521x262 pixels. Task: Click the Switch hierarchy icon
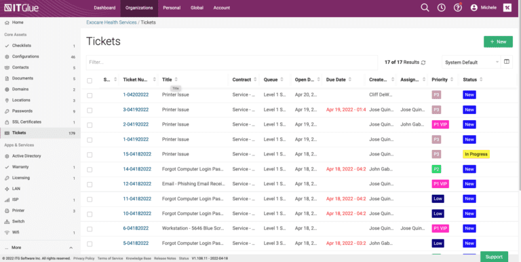[7, 221]
